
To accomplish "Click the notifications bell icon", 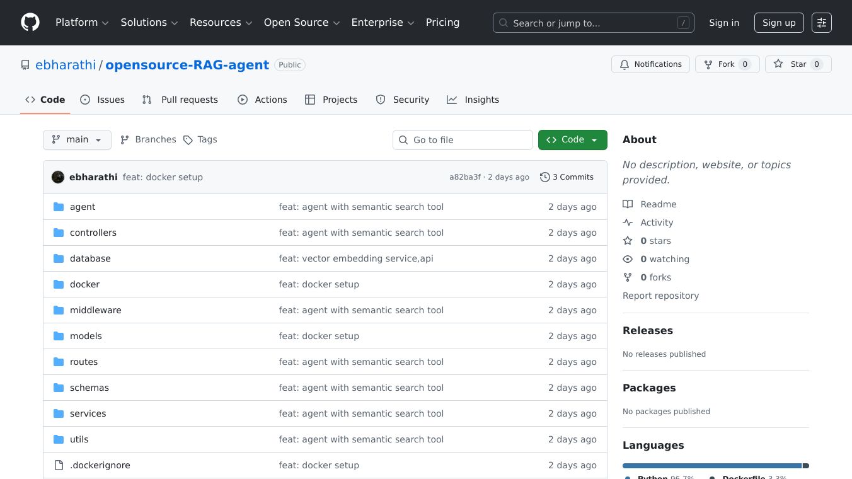I will [625, 64].
